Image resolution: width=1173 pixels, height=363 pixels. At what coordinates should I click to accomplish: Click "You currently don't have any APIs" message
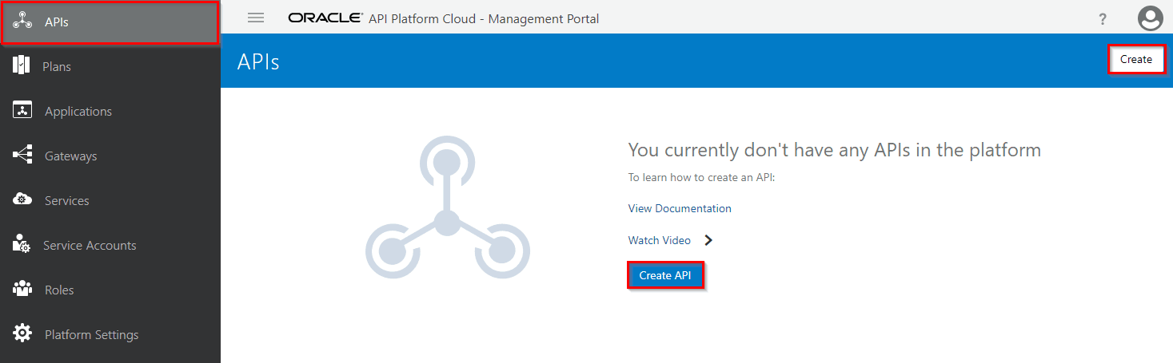(x=835, y=150)
